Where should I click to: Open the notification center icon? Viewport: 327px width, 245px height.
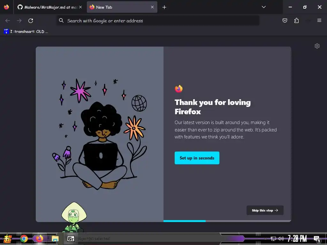[317, 239]
